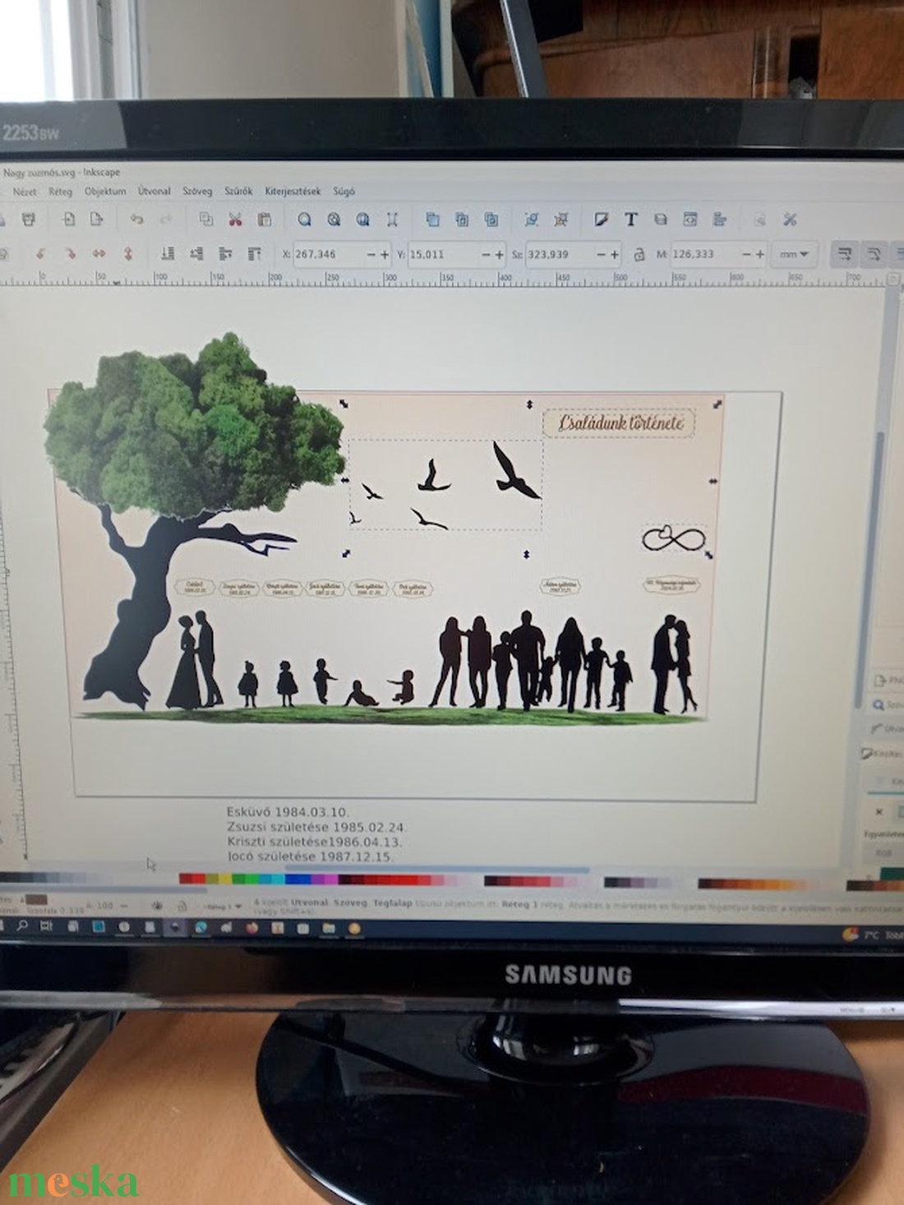Pick the red swatch in the color palette

[191, 880]
